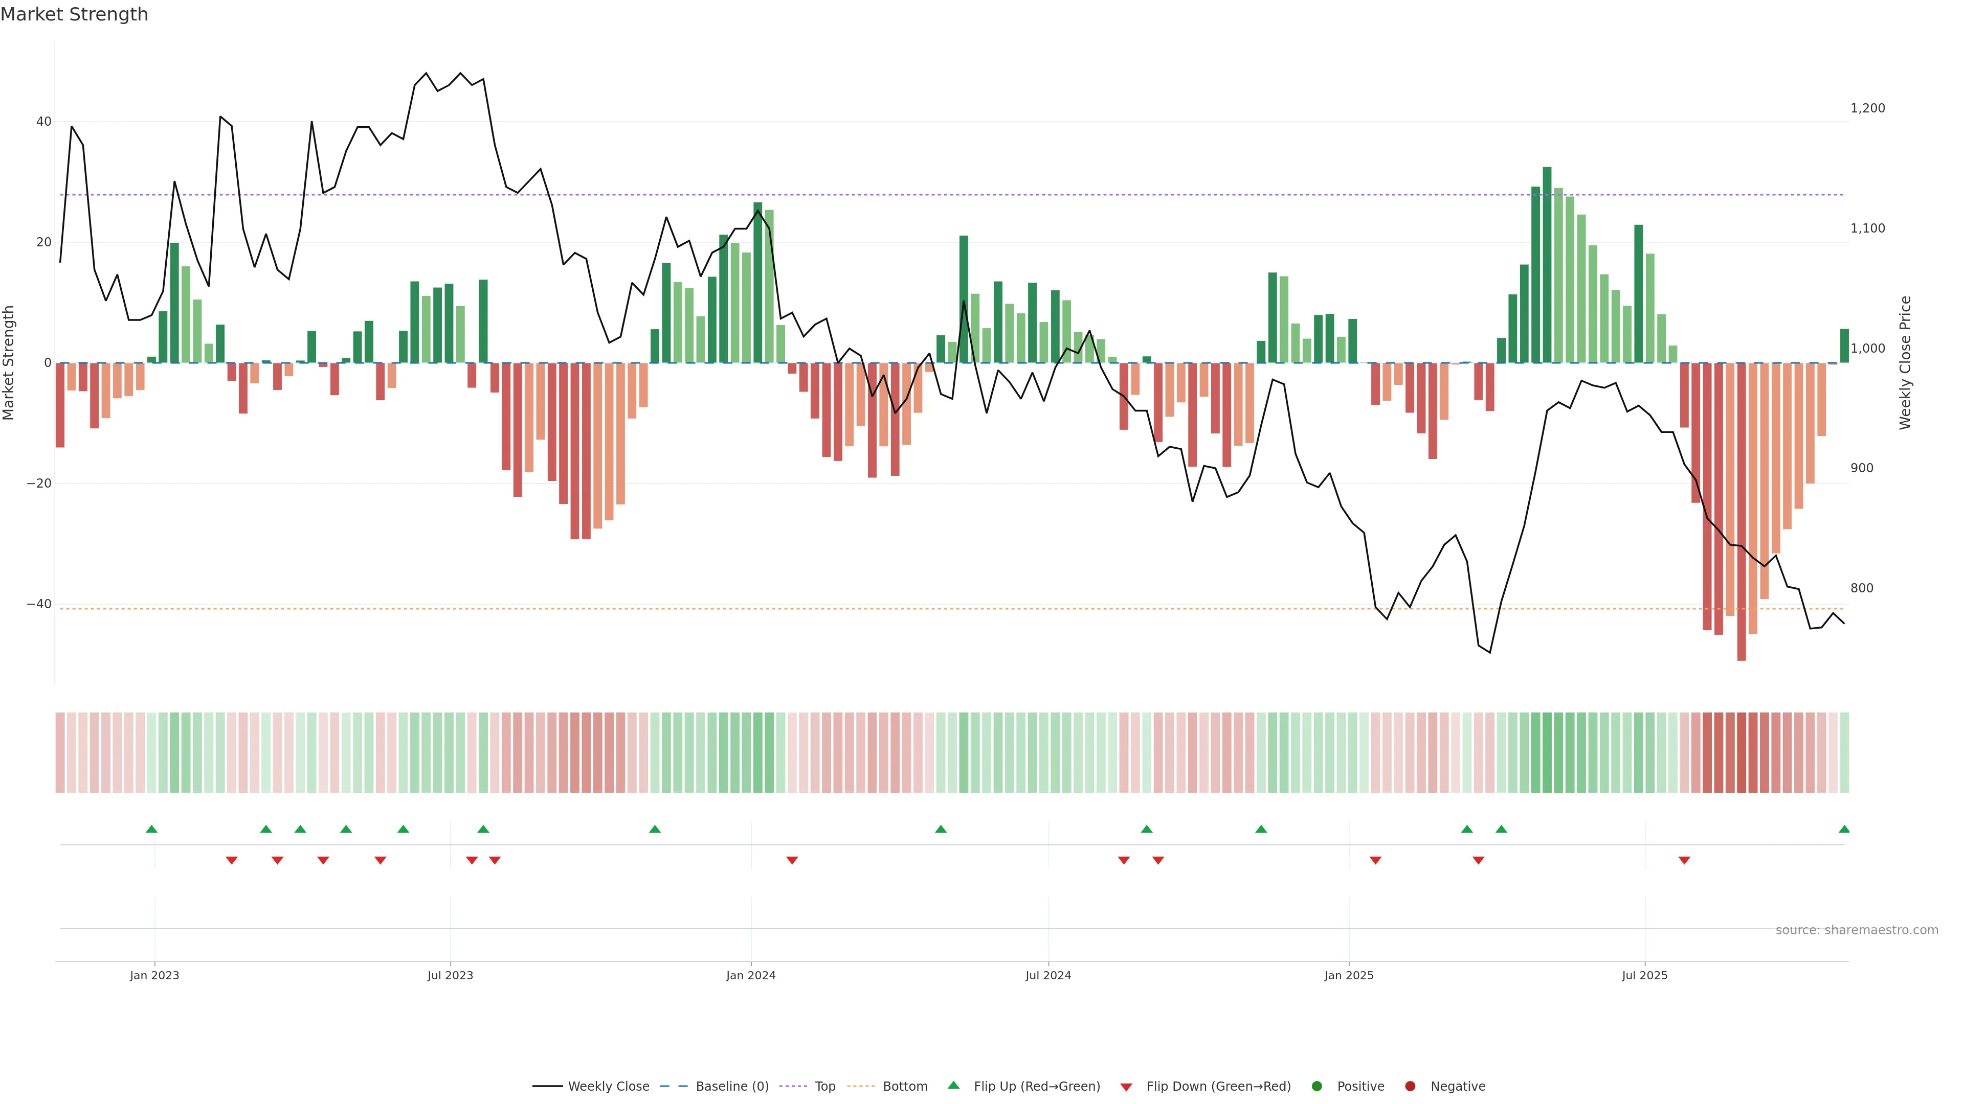Click the last green flip-up marker at far right
1964x1104 pixels.
click(x=1843, y=829)
